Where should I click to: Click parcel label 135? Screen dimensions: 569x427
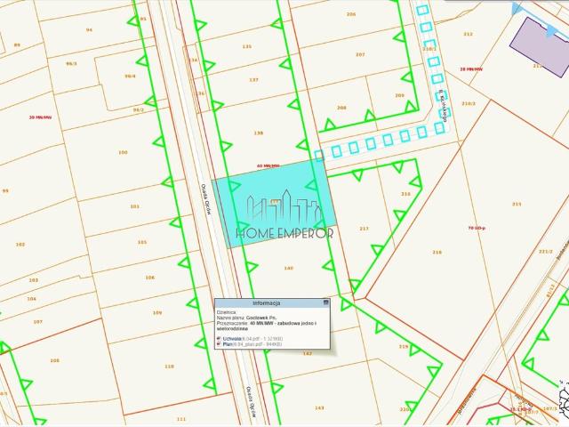247,46
